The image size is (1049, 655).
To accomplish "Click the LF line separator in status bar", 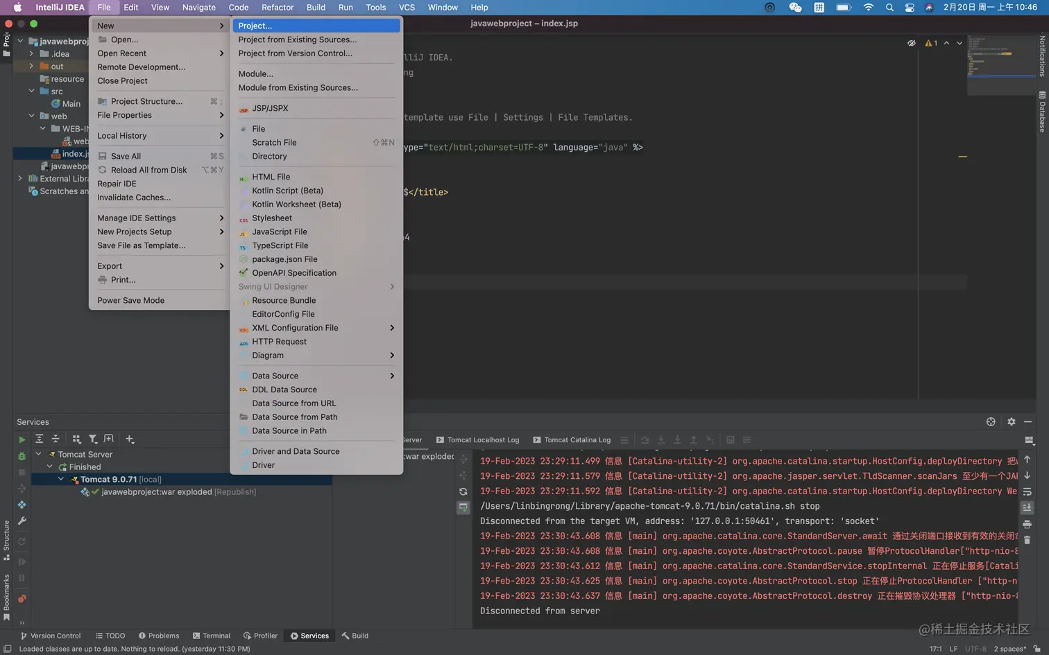I will (953, 649).
